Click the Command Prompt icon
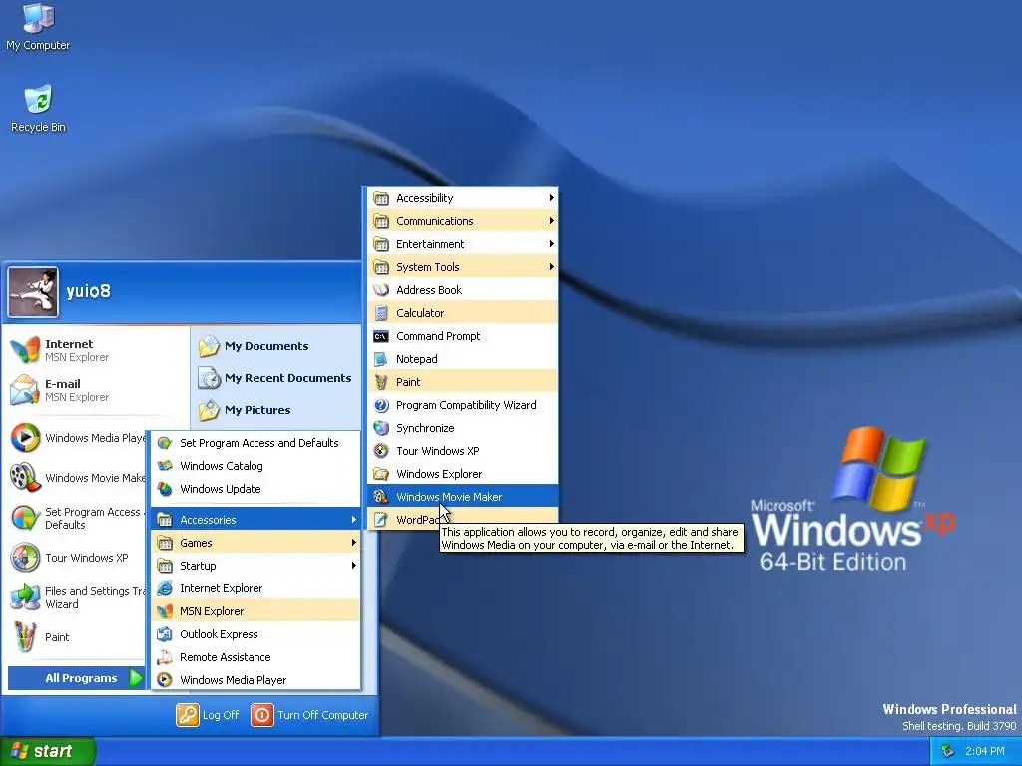This screenshot has width=1022, height=766. (381, 336)
